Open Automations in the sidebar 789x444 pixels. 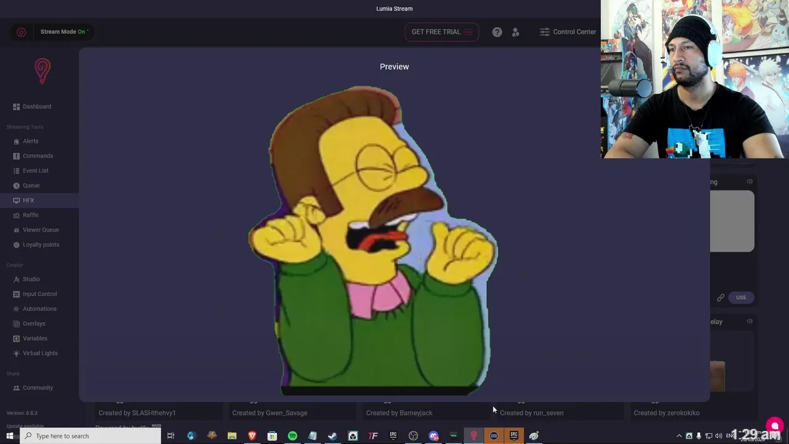(x=39, y=309)
